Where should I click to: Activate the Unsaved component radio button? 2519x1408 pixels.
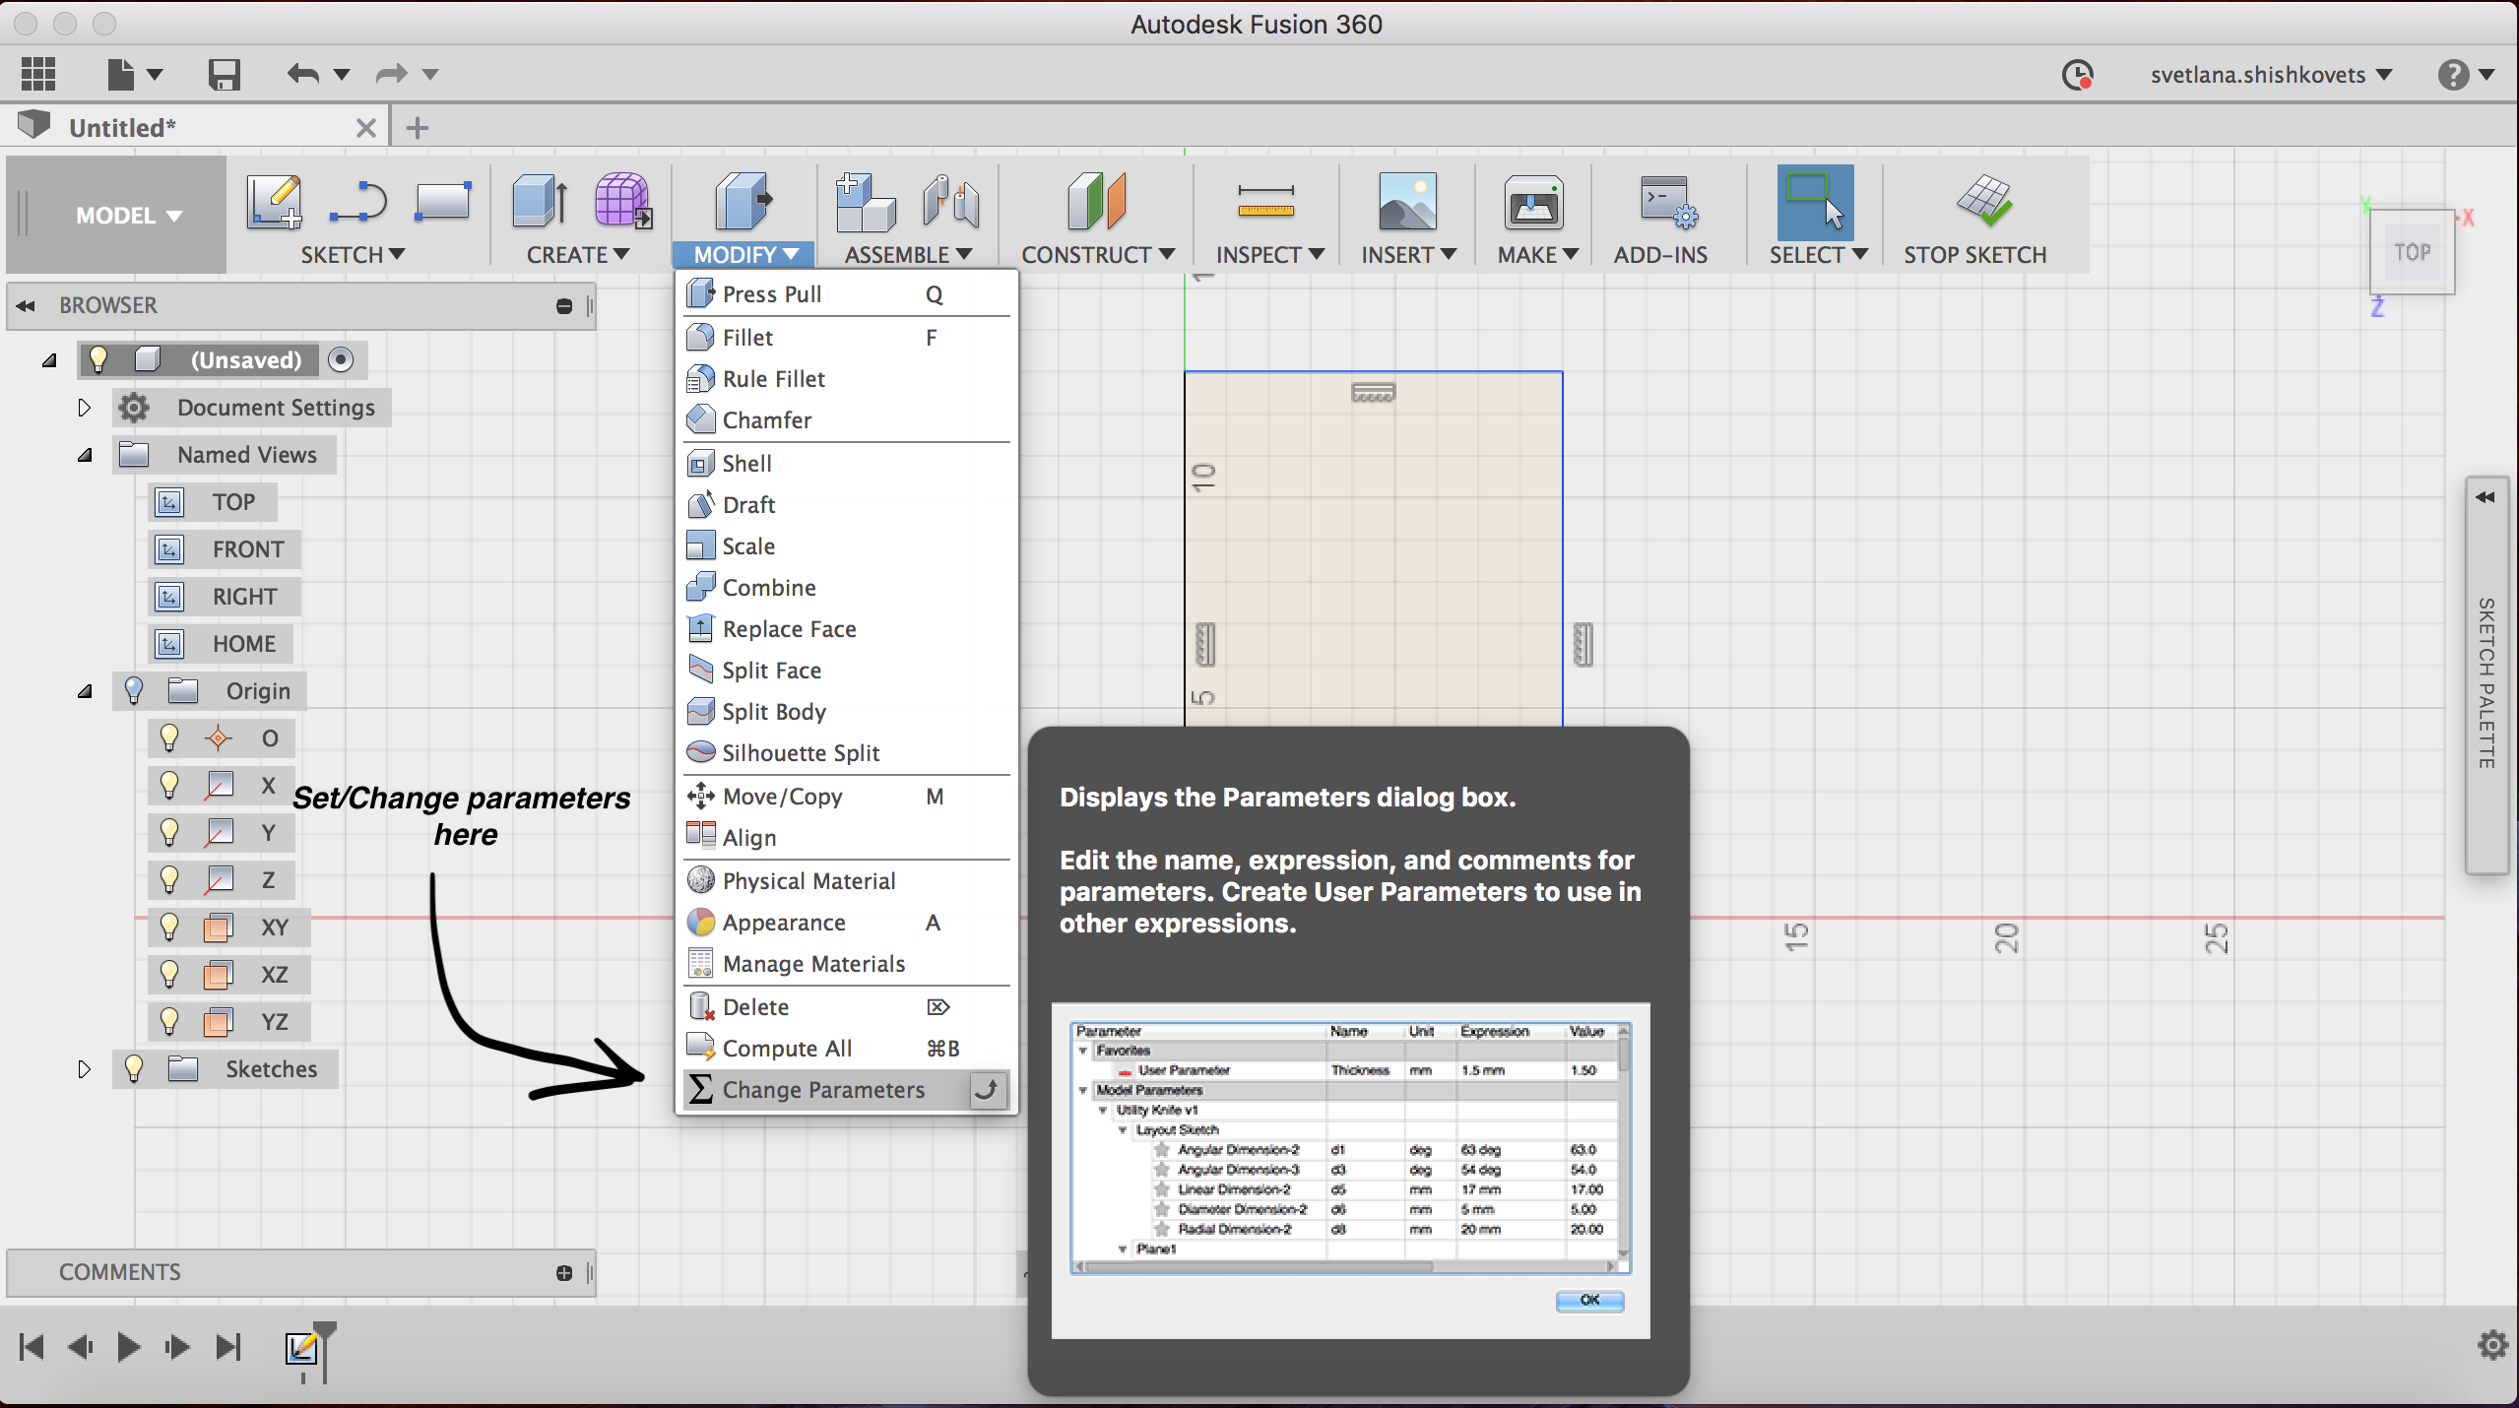341,359
